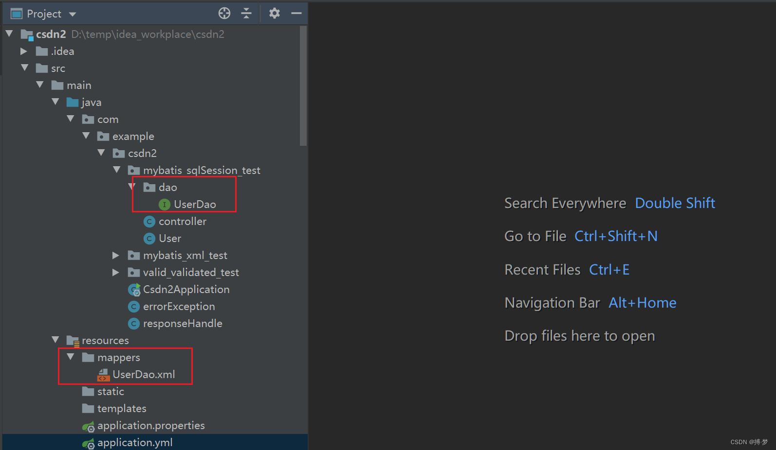The image size is (776, 450).
Task: Select application.properties file name
Action: point(151,426)
